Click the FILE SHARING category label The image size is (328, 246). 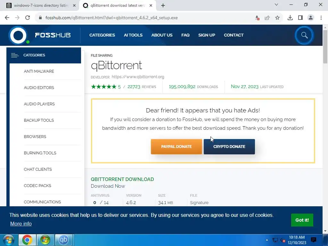[x=102, y=55]
